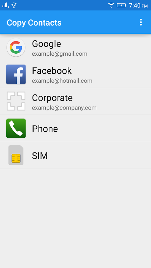Tap the battery charging indicator
Viewport: 151px width, 268px height.
click(x=121, y=5)
